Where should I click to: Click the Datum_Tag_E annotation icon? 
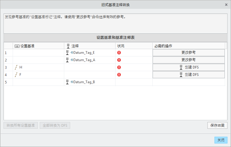tap(68, 53)
